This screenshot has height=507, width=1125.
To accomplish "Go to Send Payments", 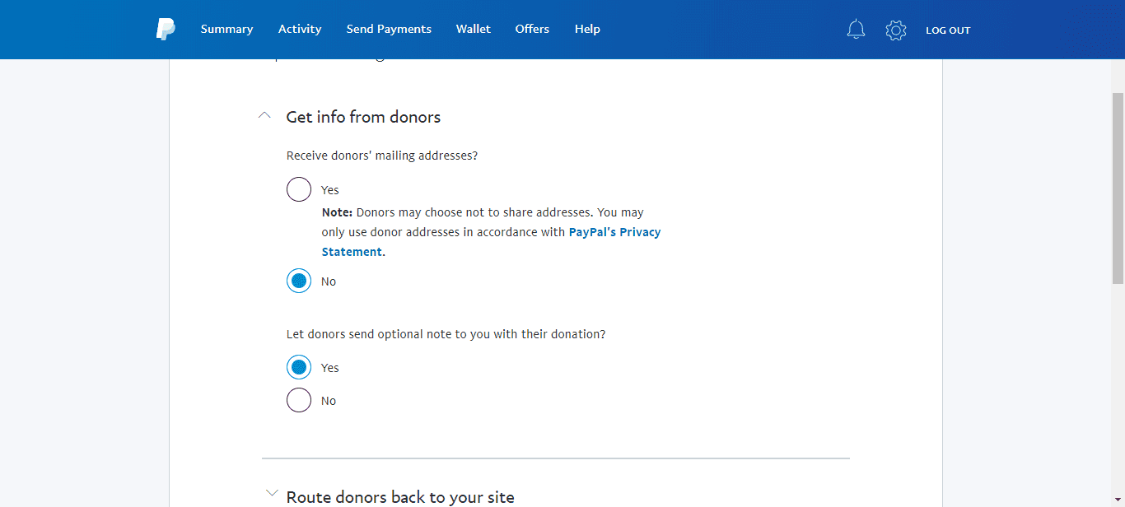I will (x=389, y=29).
